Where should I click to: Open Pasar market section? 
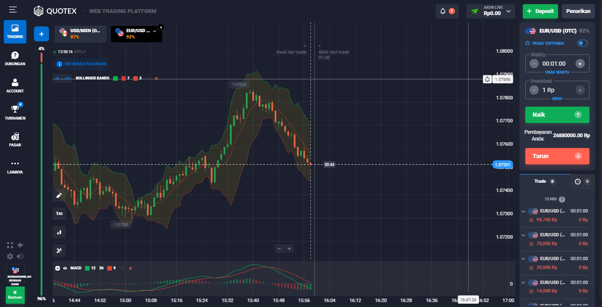15,140
